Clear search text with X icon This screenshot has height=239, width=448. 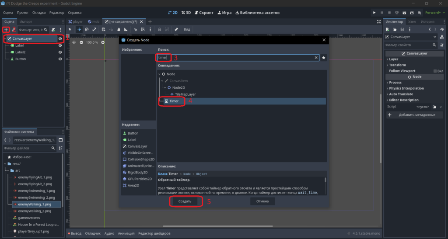tap(316, 58)
